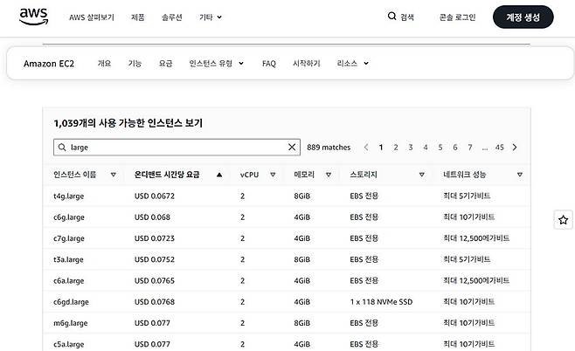Screen dimensions: 575x351
Task: Open AWS 살펴보기 menu
Action: [92, 17]
